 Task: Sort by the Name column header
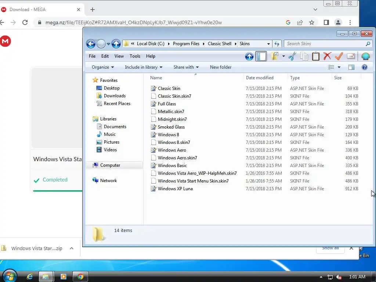pos(156,78)
